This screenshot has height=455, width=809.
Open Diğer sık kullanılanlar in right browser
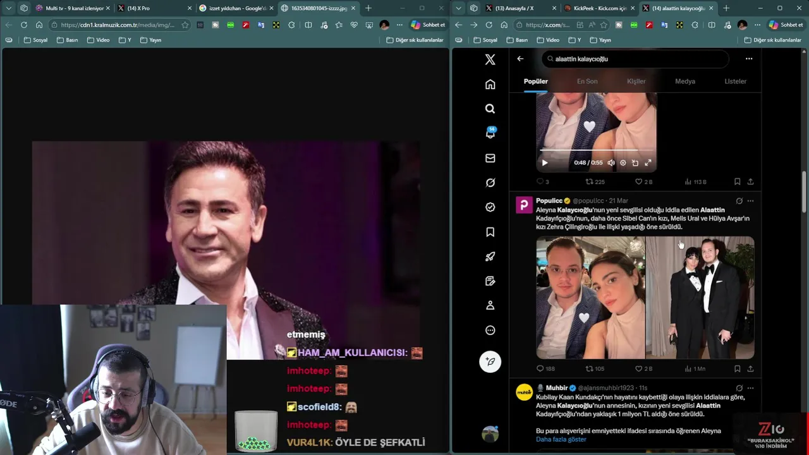774,40
